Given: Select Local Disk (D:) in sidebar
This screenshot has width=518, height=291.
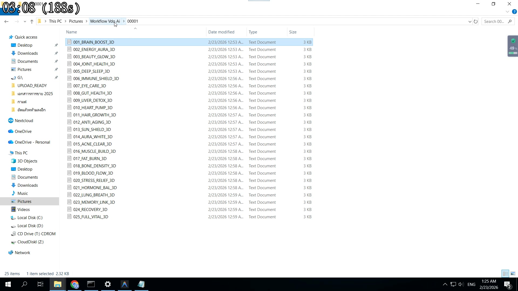Looking at the screenshot, I should click(30, 226).
